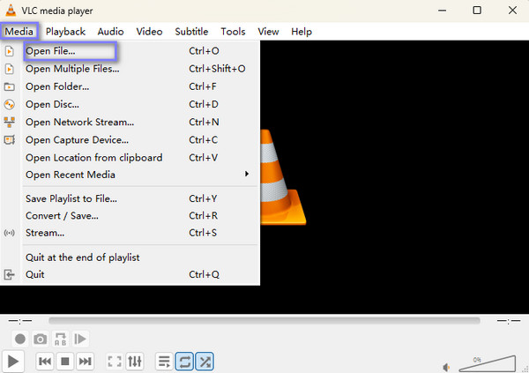The image size is (529, 373).
Task: Open the View menu
Action: click(268, 32)
